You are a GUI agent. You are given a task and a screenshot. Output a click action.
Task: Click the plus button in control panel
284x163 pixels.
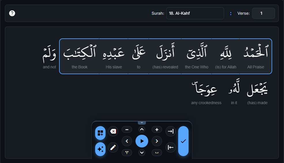pyautogui.click(x=157, y=130)
